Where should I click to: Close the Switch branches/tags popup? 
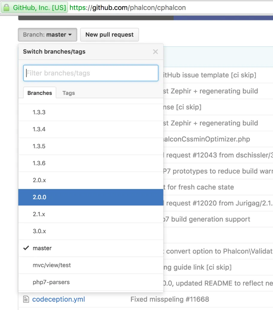[x=155, y=52]
